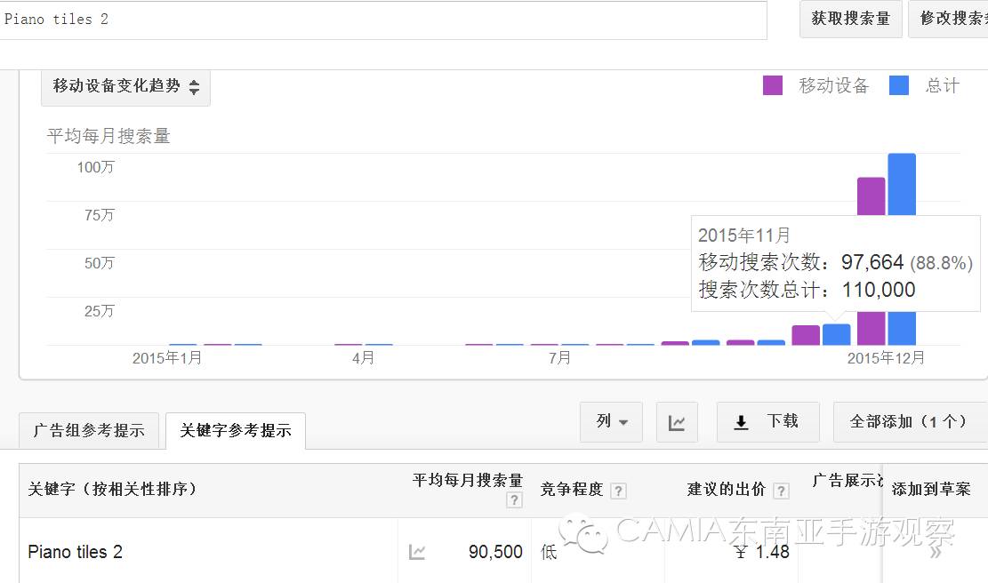
Task: Open the 列 columns dropdown
Action: 611,422
